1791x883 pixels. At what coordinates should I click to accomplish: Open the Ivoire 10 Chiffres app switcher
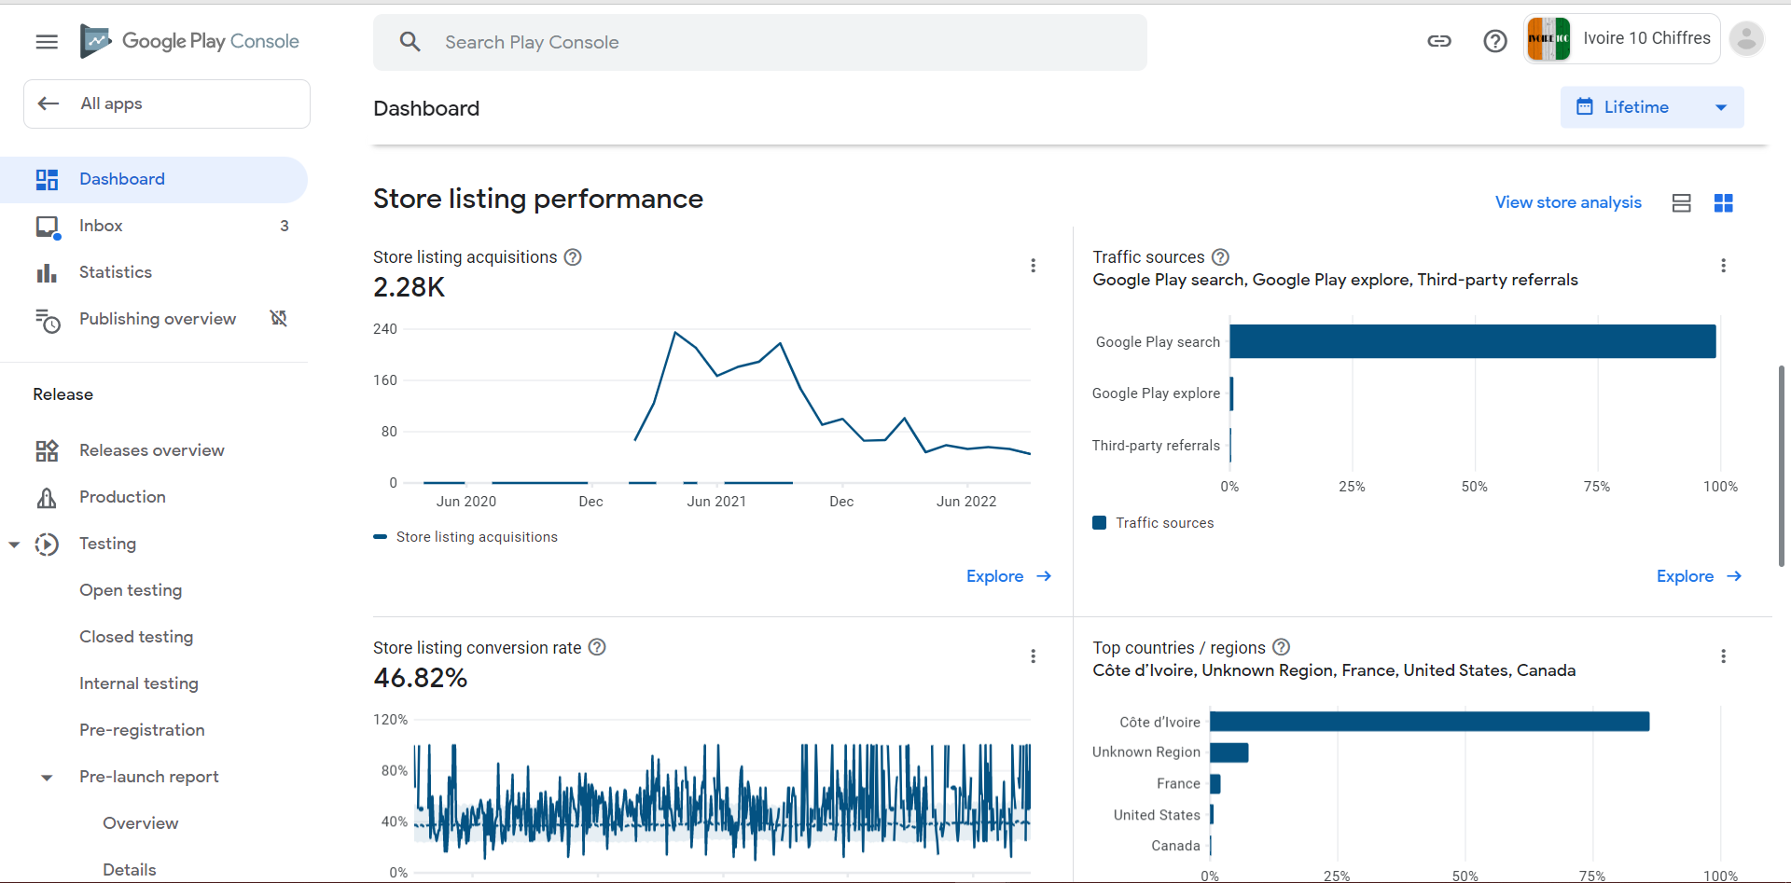click(x=1622, y=39)
